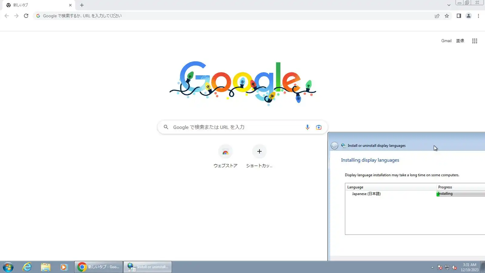
Task: Search by image with Google Lens
Action: tap(319, 127)
